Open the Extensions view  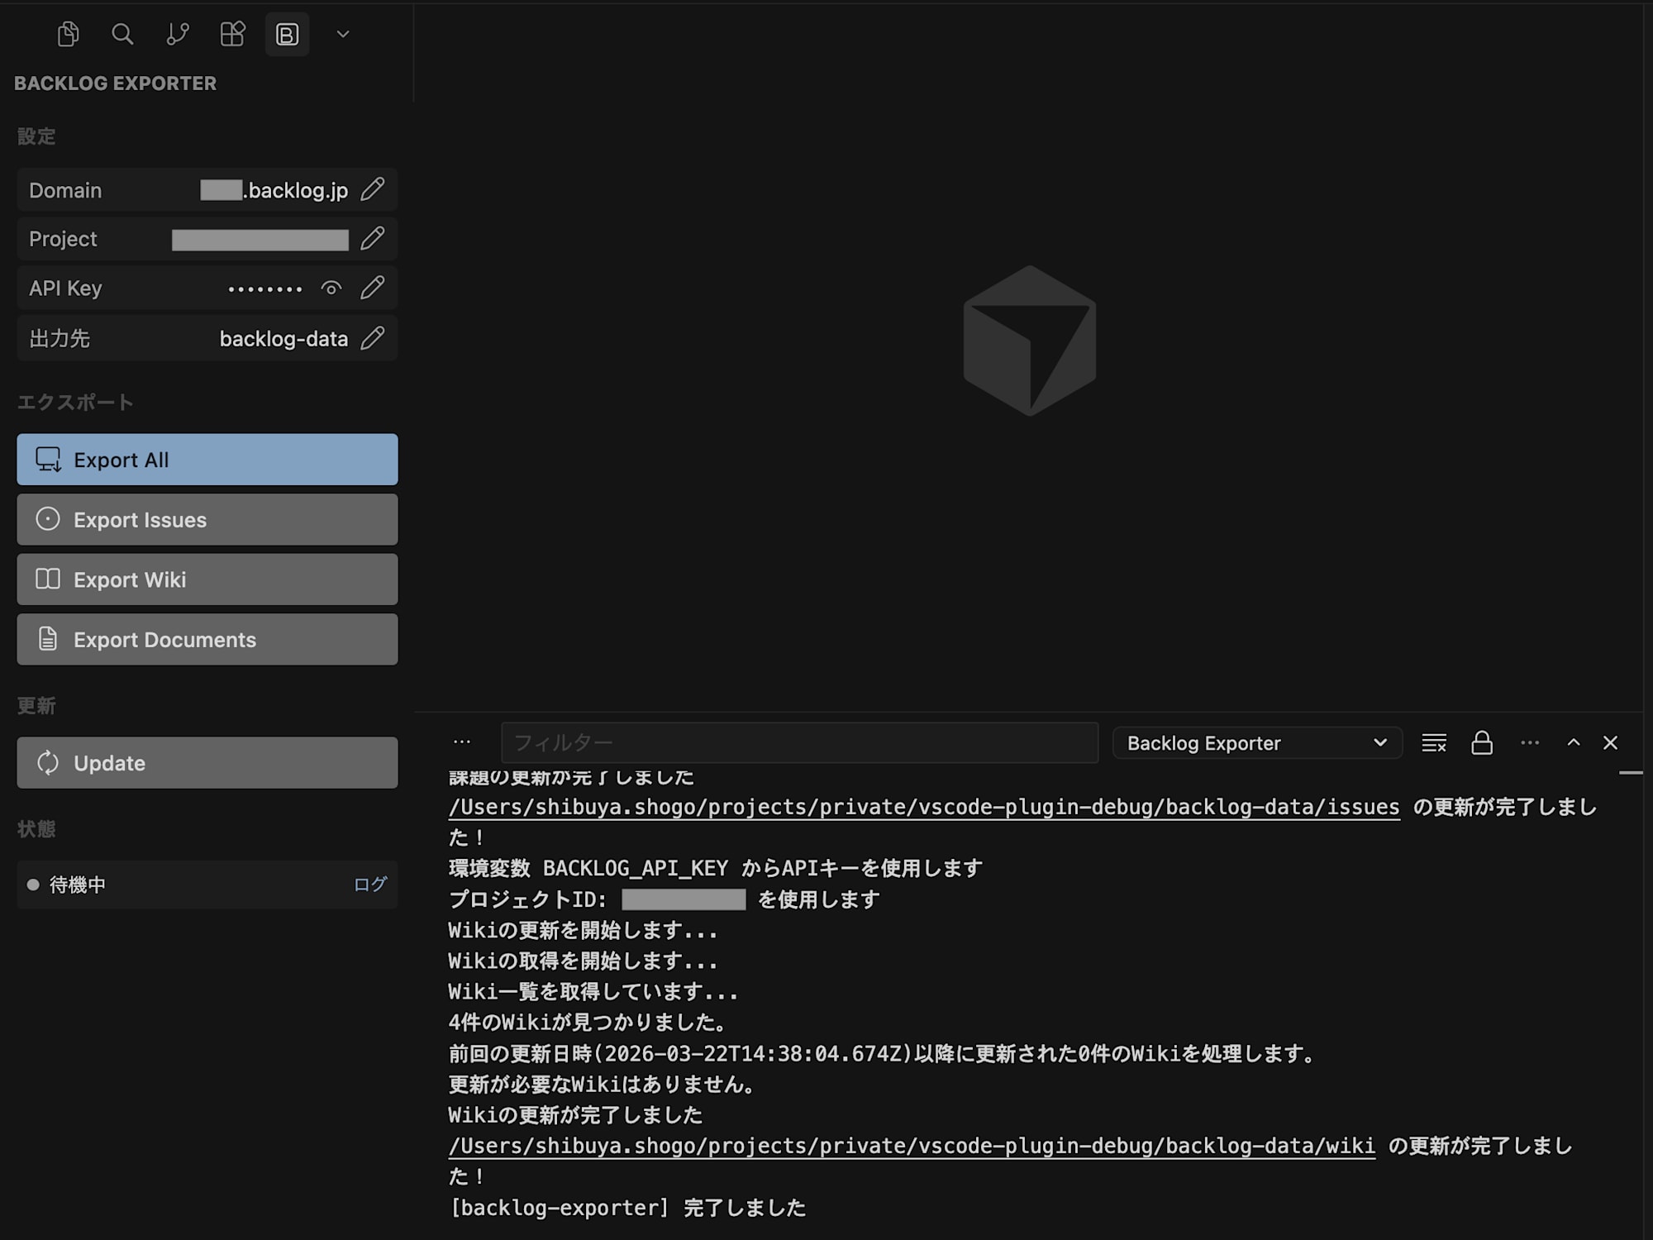[x=232, y=35]
